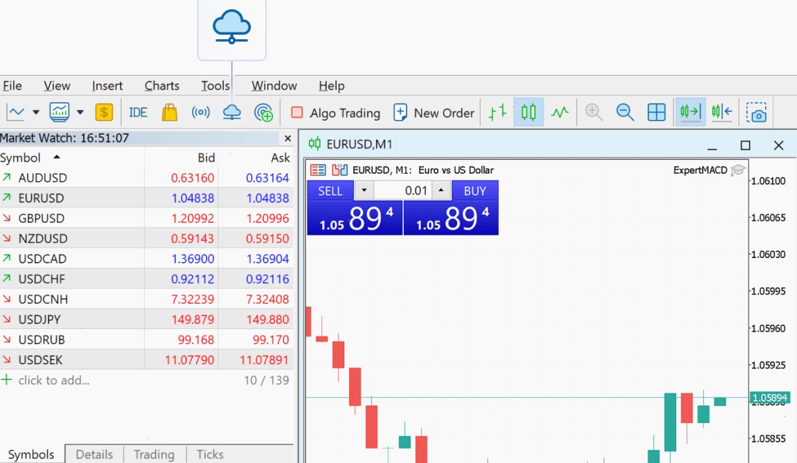797x463 pixels.
Task: Open the Charts menu
Action: pyautogui.click(x=162, y=86)
